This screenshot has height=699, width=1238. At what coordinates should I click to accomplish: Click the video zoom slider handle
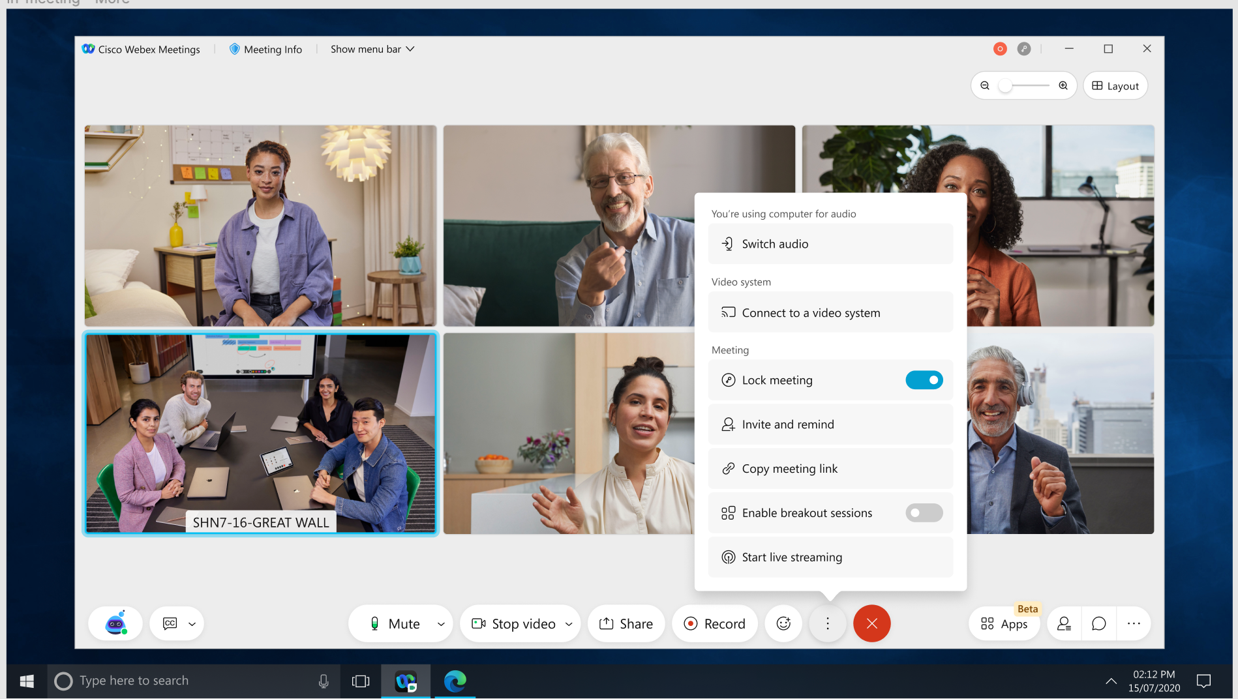coord(1006,85)
